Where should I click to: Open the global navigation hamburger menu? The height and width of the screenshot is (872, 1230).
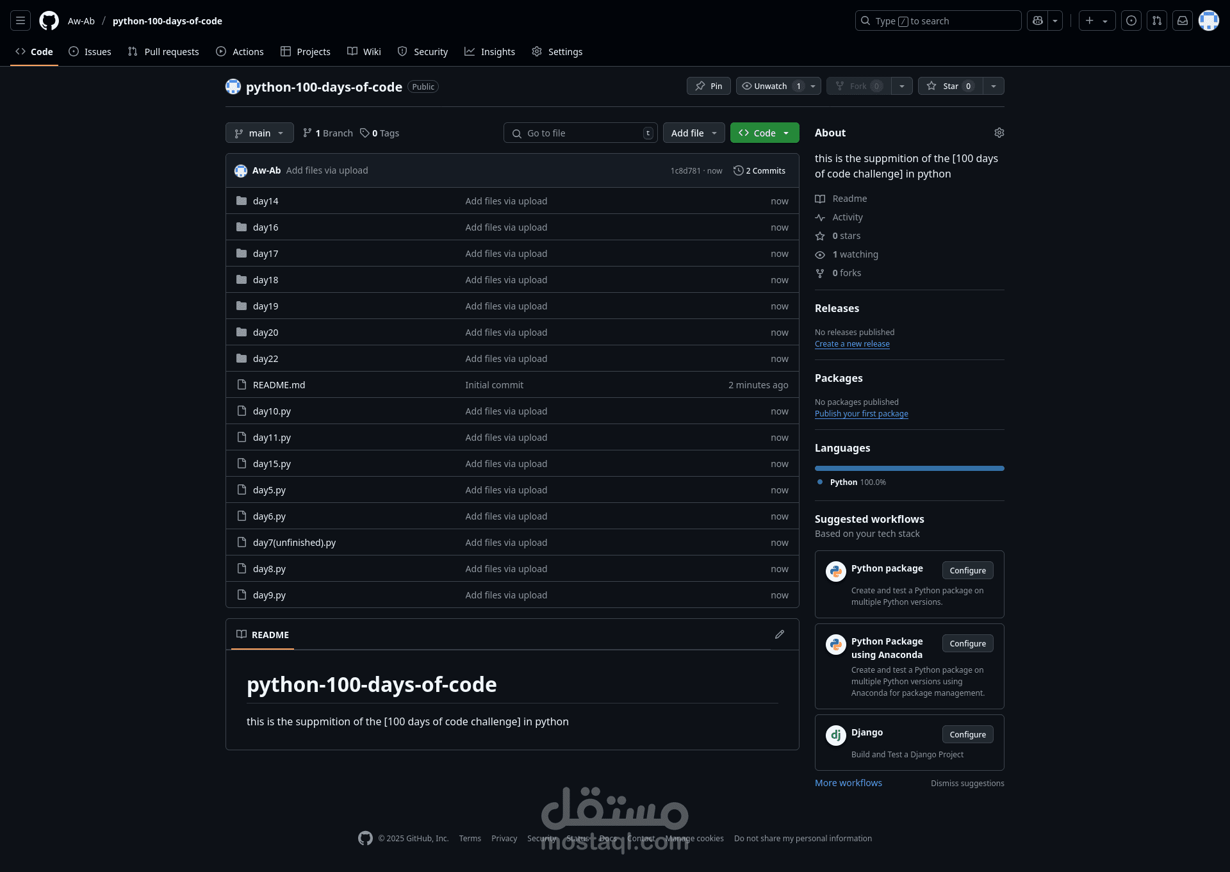20,21
